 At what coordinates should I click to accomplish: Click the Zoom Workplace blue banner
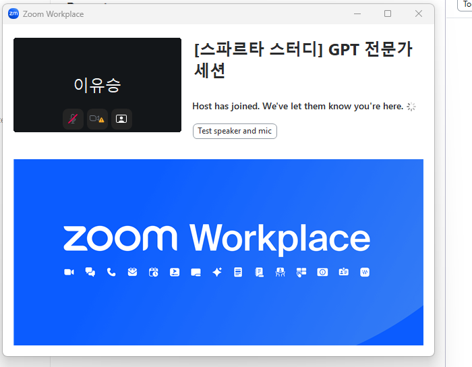coord(218,252)
